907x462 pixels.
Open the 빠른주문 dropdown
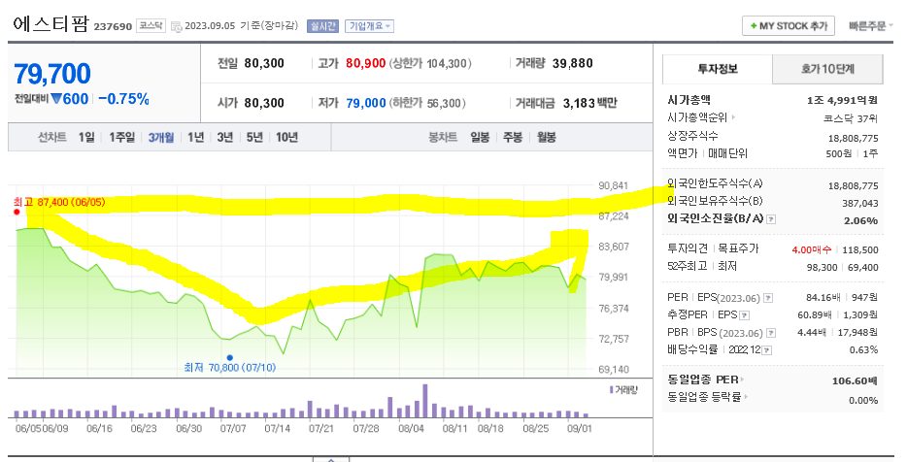[x=870, y=26]
